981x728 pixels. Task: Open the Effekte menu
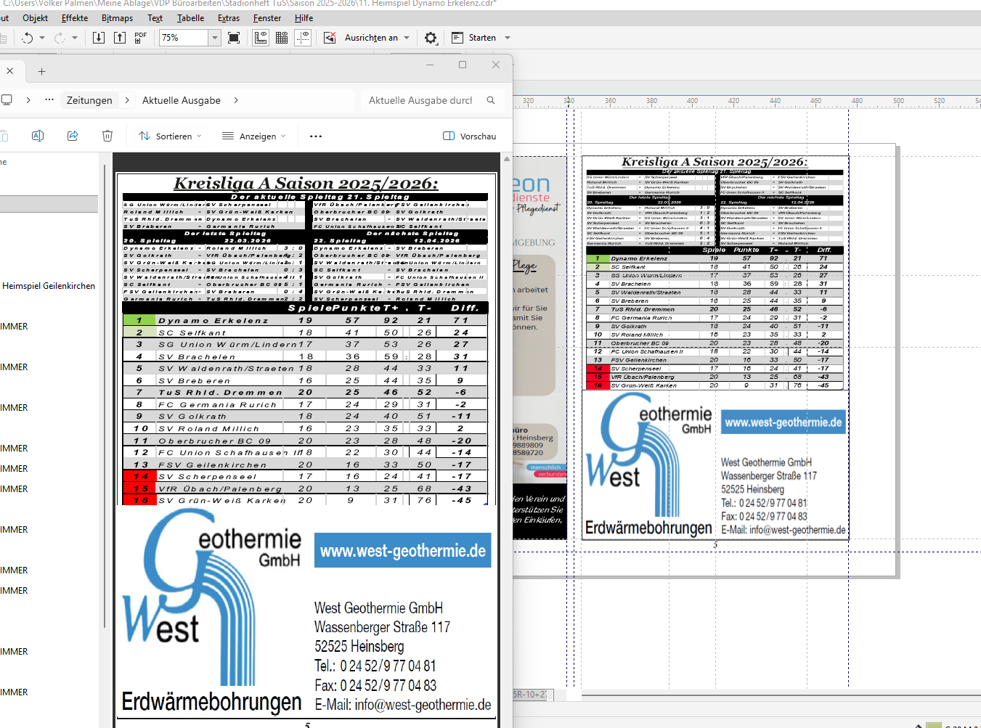coord(75,18)
